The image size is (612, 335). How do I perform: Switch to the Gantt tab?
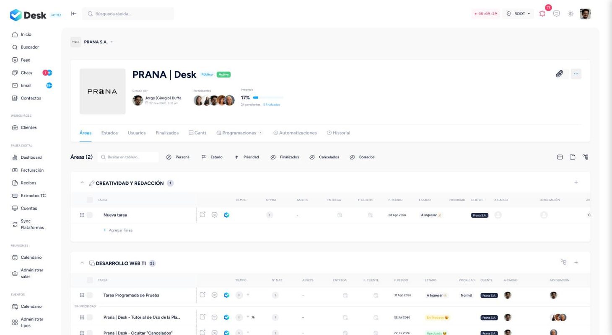197,133
